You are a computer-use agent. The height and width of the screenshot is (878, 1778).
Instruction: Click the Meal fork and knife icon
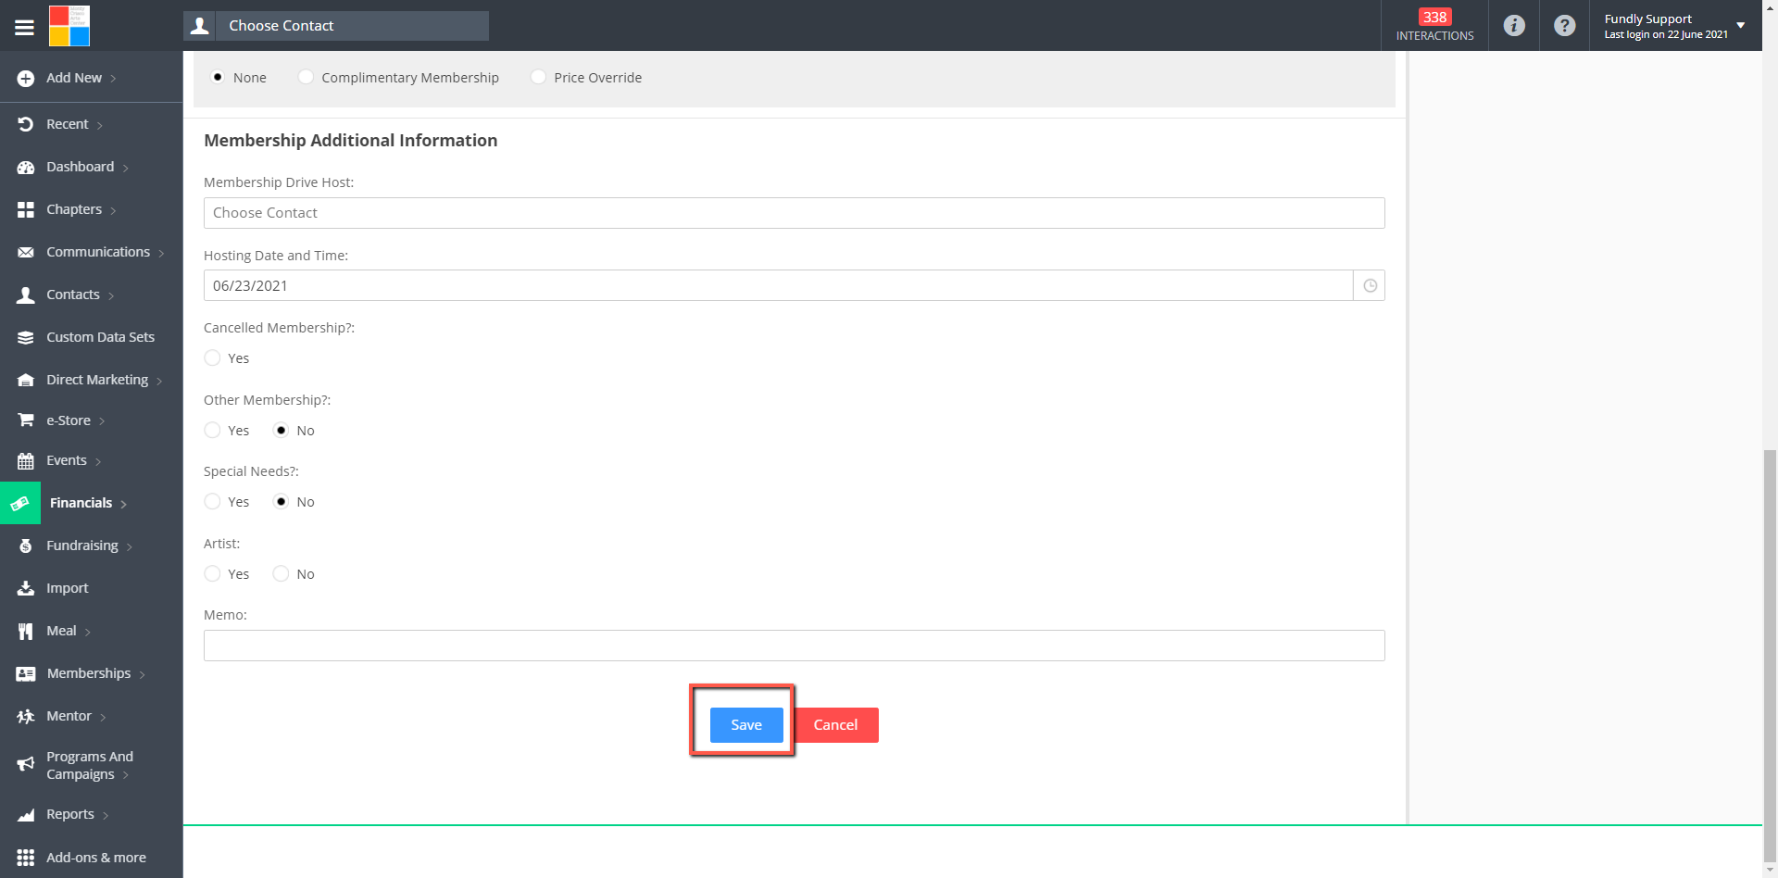pos(26,632)
